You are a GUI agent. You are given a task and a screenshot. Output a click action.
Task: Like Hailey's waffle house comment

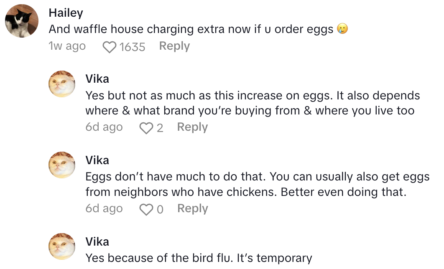pyautogui.click(x=109, y=46)
